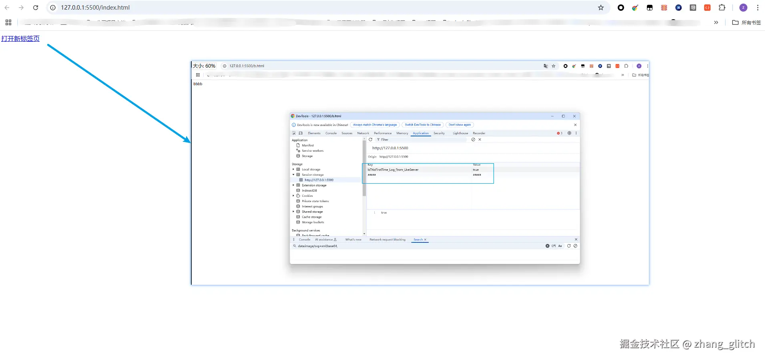Open the DevTools three-dot customize menu
This screenshot has width=765, height=360.
click(x=576, y=133)
